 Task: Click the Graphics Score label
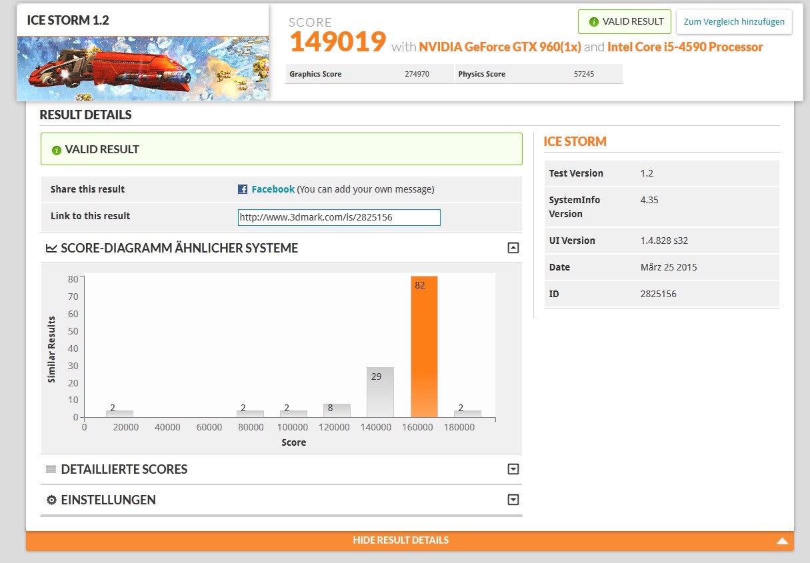click(315, 74)
